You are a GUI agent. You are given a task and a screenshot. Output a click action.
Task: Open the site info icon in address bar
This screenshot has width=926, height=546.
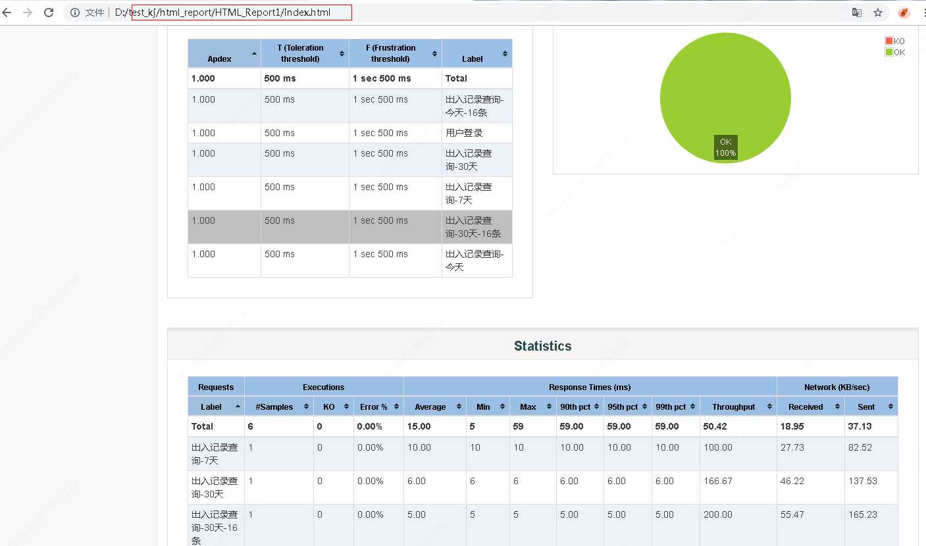pyautogui.click(x=75, y=12)
